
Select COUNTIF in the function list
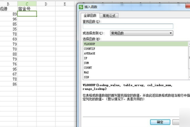coord(136,49)
